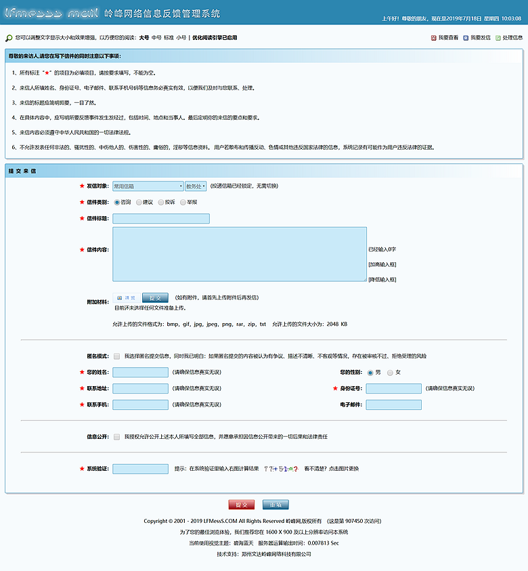The width and height of the screenshot is (528, 571).
Task: Click the 提交来信 section header
Action: click(22, 171)
